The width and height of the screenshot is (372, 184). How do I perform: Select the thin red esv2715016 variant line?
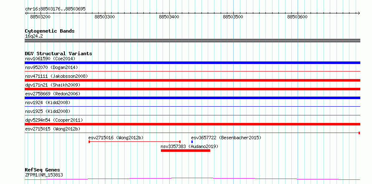(x=135, y=142)
